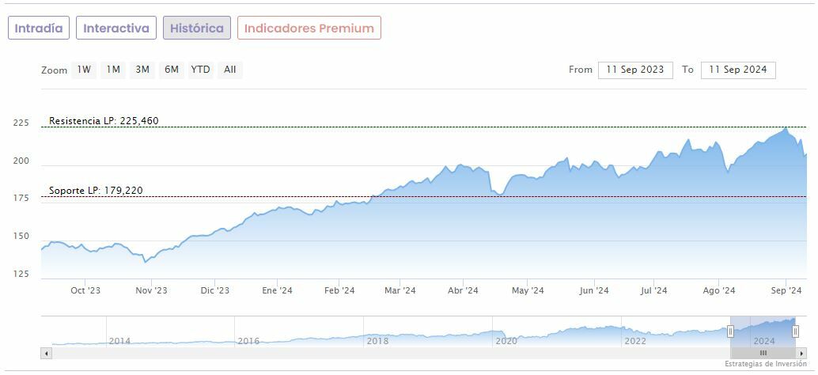Click the navigator scrollbar thumb
The image size is (818, 375).
pos(763,353)
